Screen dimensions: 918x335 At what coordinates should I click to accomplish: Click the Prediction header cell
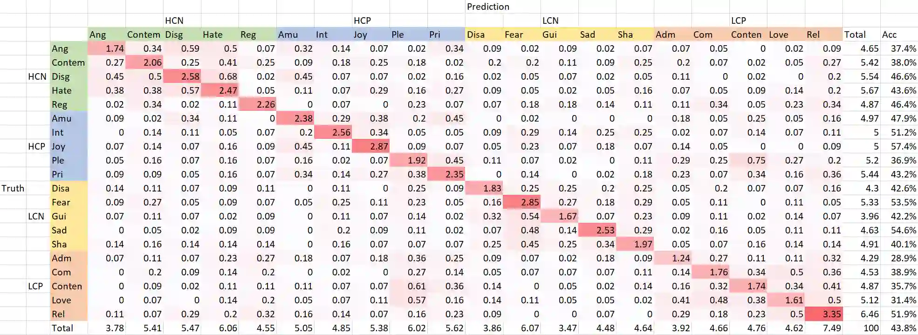coord(487,7)
